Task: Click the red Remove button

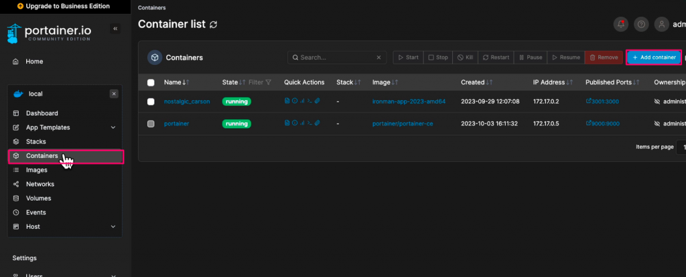Action: (x=604, y=58)
